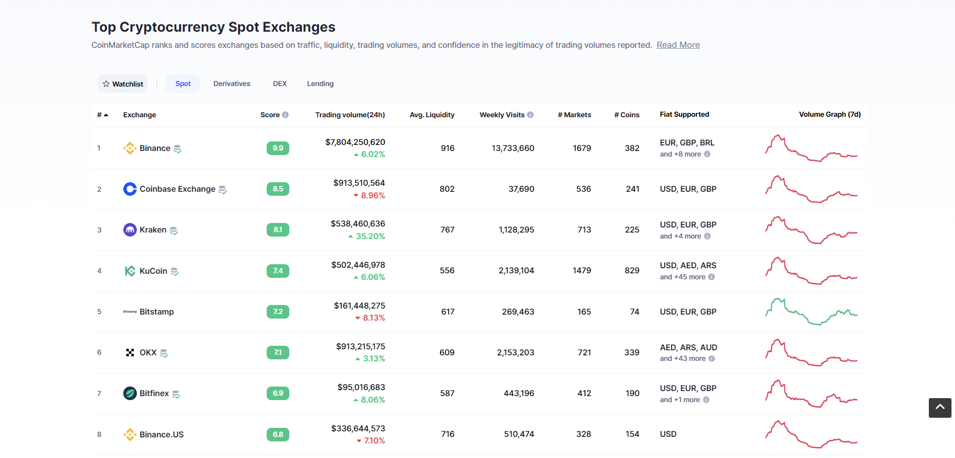Click the Bitfinex logo icon
Screen dimensions: 955x458
[x=130, y=393]
